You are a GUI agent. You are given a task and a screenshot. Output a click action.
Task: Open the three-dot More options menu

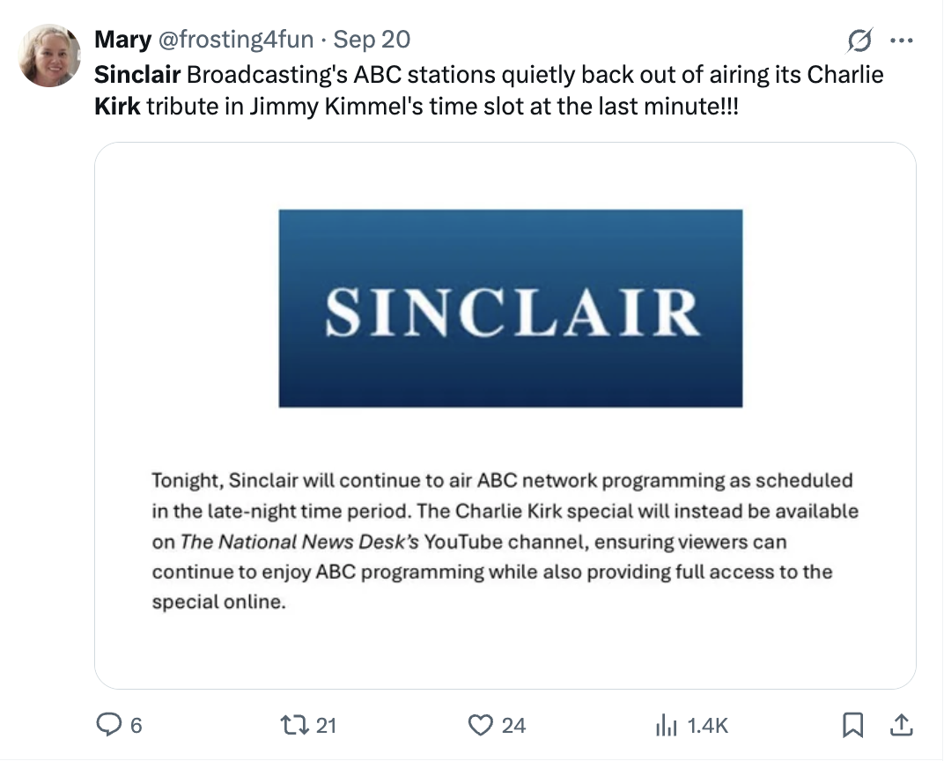pyautogui.click(x=902, y=41)
